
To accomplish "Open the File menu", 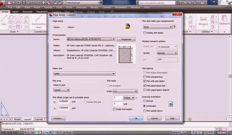I will (10, 7).
